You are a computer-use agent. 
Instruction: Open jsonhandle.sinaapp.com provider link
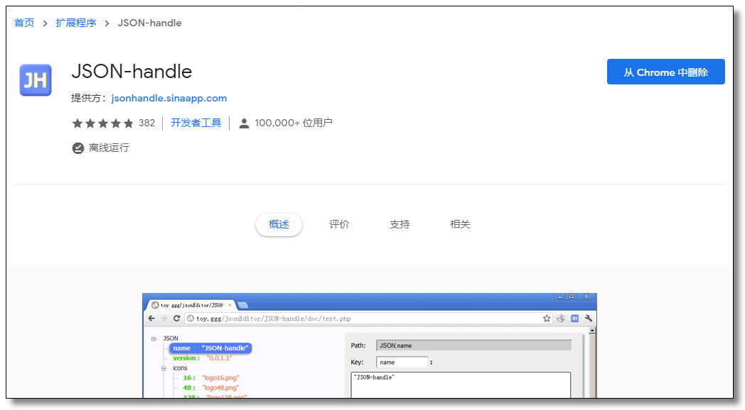169,98
